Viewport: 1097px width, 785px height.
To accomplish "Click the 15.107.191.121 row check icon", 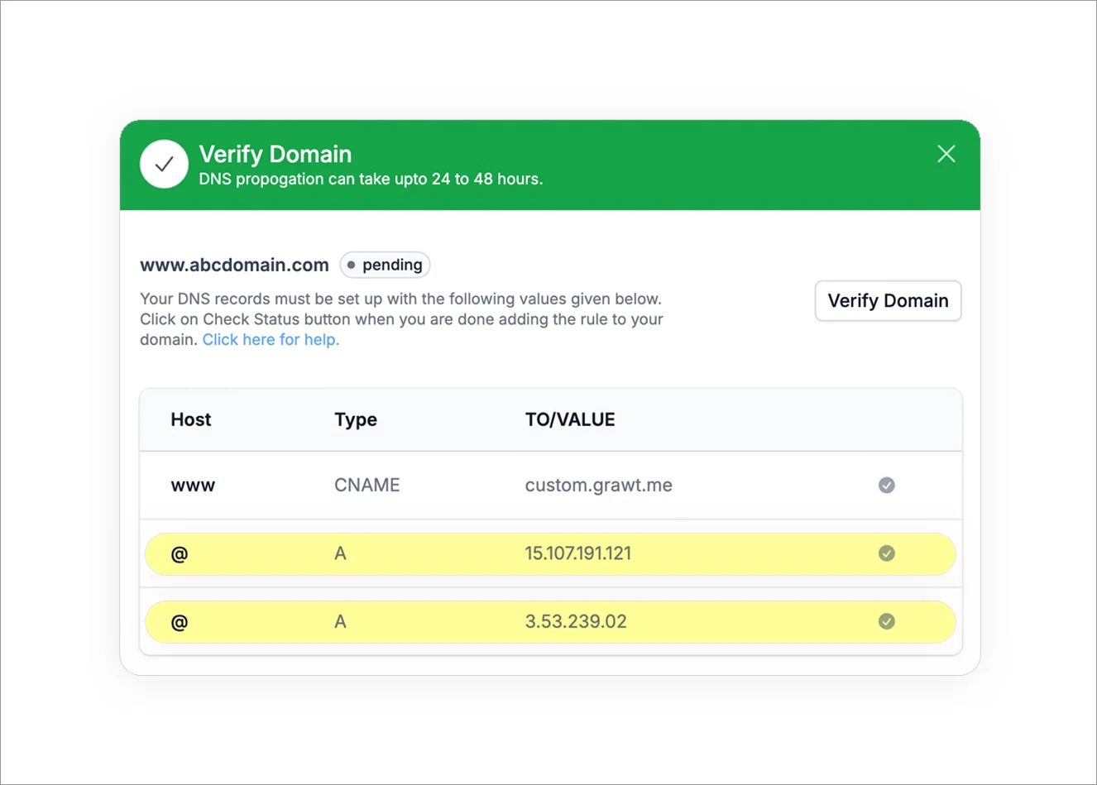I will click(887, 553).
